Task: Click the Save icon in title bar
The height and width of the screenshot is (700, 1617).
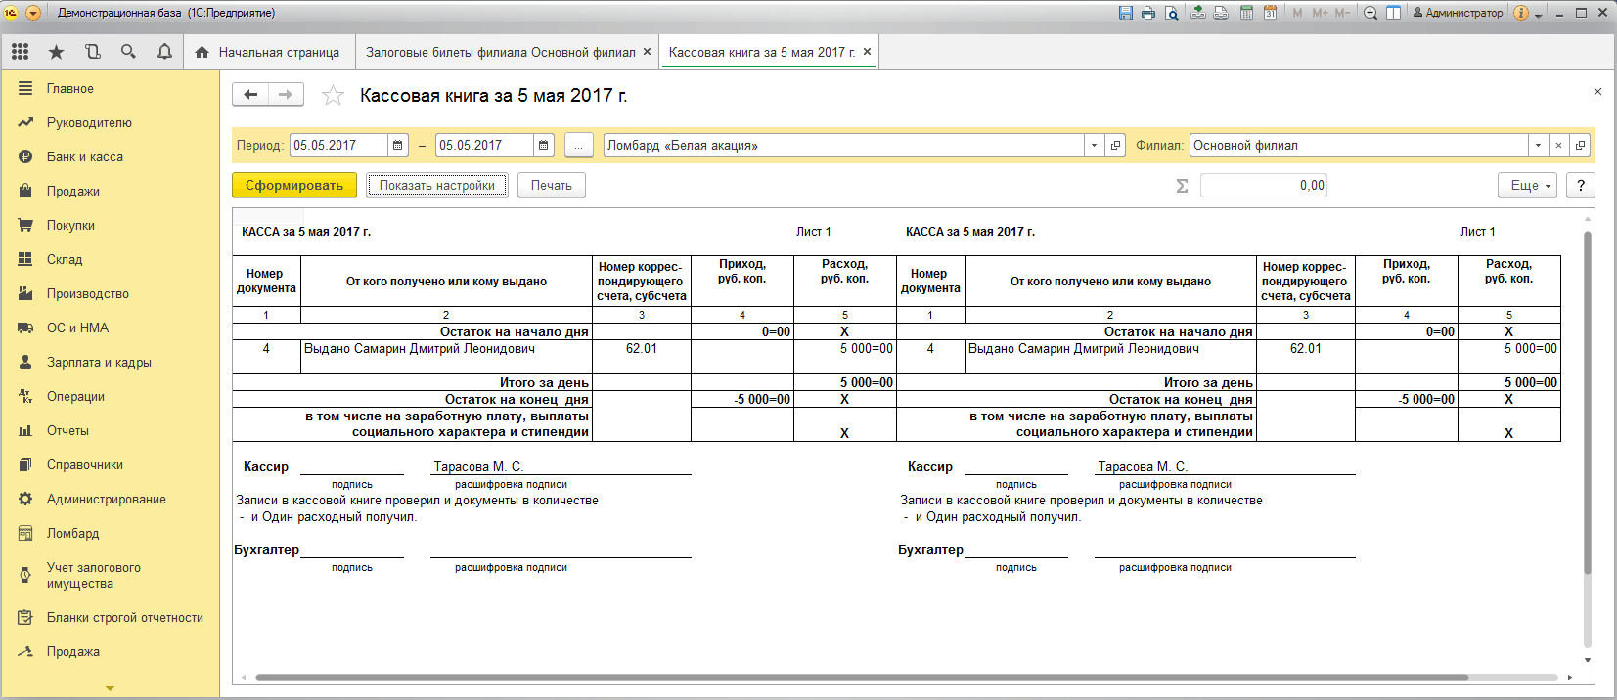Action: point(1126,13)
